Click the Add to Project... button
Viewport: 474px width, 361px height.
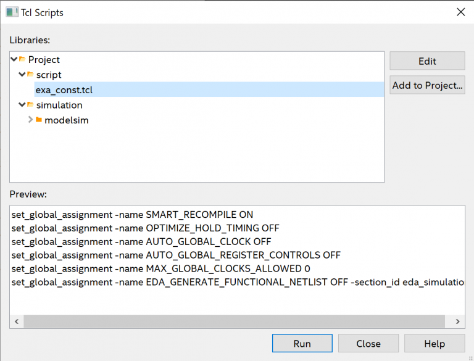tap(427, 86)
